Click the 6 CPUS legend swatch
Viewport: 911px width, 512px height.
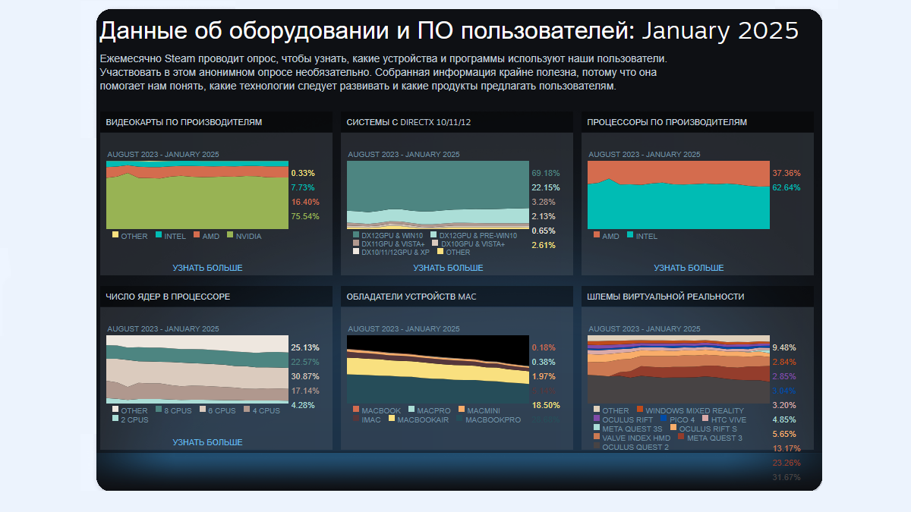(x=201, y=410)
